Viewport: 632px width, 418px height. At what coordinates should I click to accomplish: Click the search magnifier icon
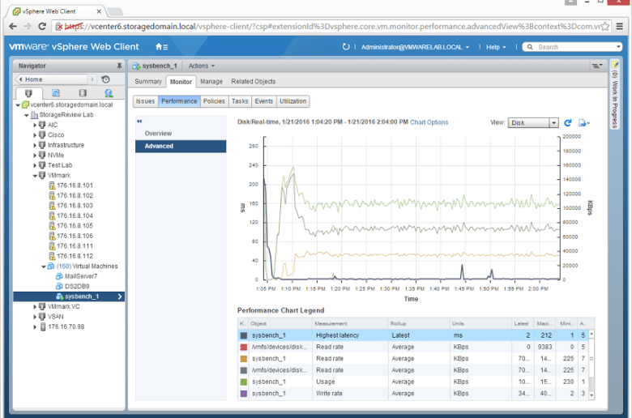tap(530, 47)
